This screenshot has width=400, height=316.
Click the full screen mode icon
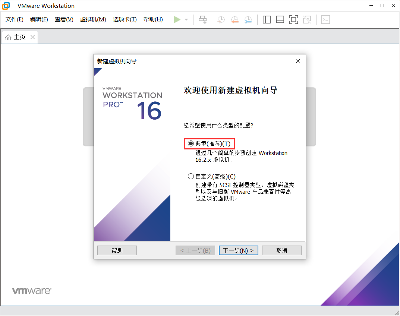[294, 20]
